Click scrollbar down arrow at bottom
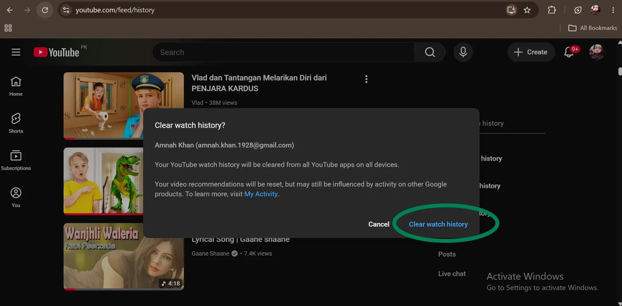The width and height of the screenshot is (622, 306). point(620,304)
